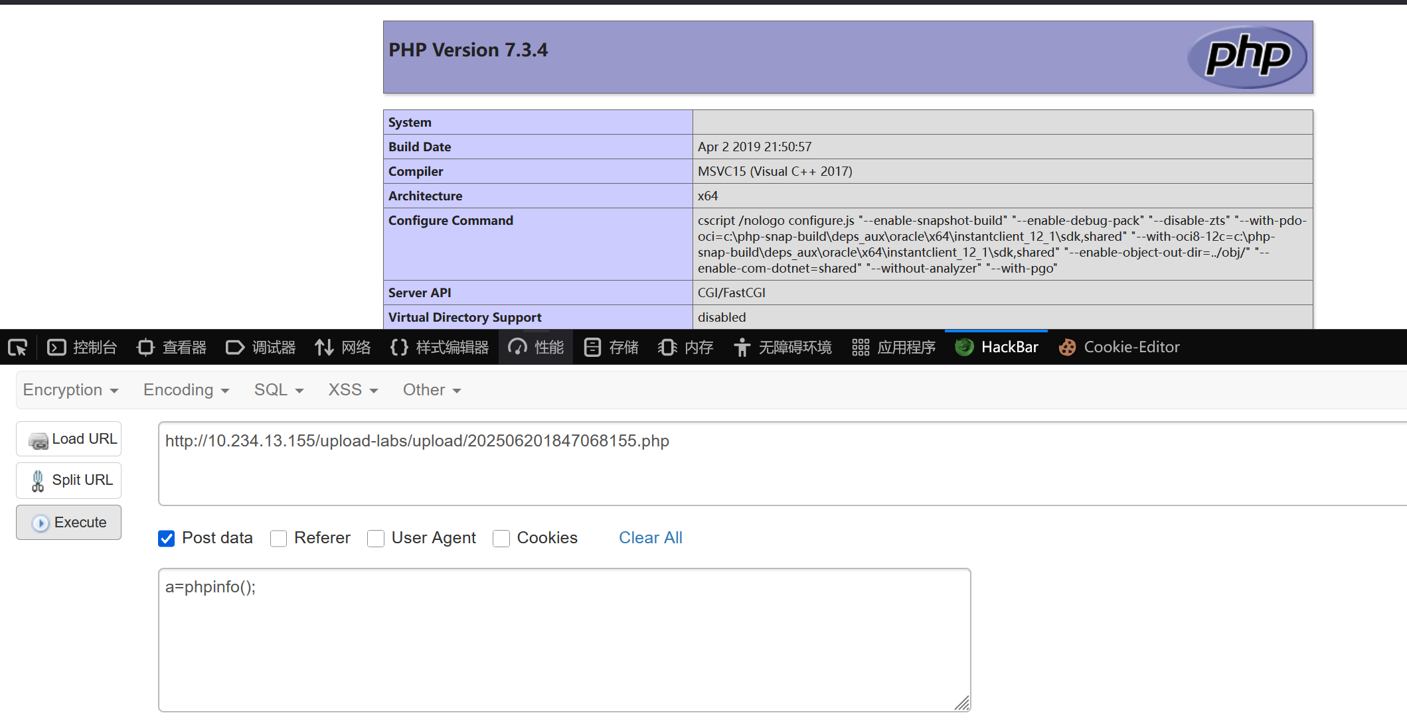
Task: Click the Console (控制台) panel icon
Action: pos(57,348)
